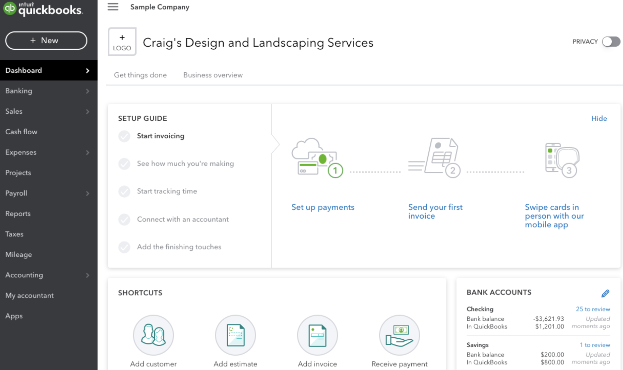
Task: Check the See how much you're making circle
Action: (124, 164)
